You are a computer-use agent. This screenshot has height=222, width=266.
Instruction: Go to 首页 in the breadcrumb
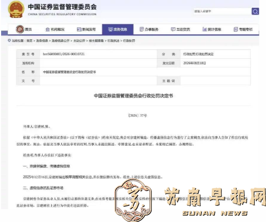[x=29, y=40]
